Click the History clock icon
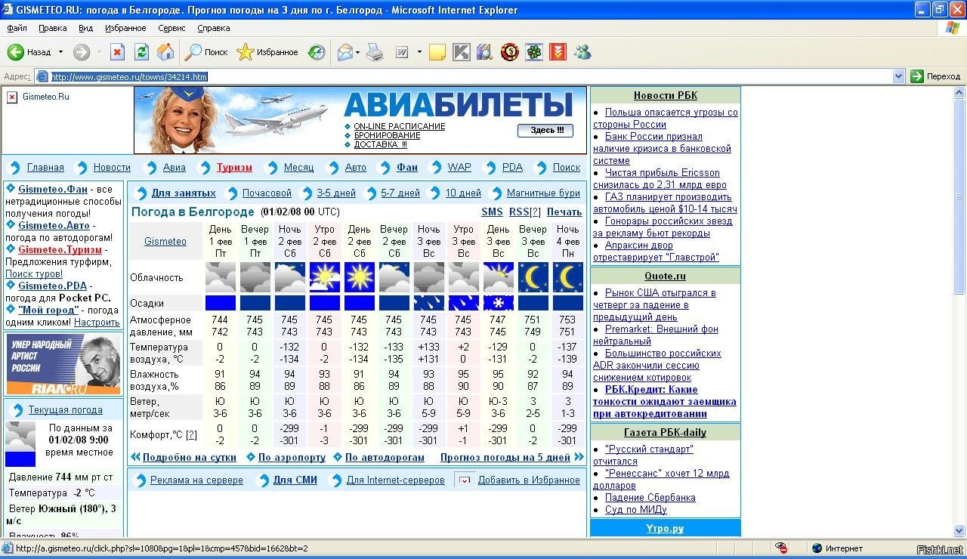 pyautogui.click(x=317, y=52)
